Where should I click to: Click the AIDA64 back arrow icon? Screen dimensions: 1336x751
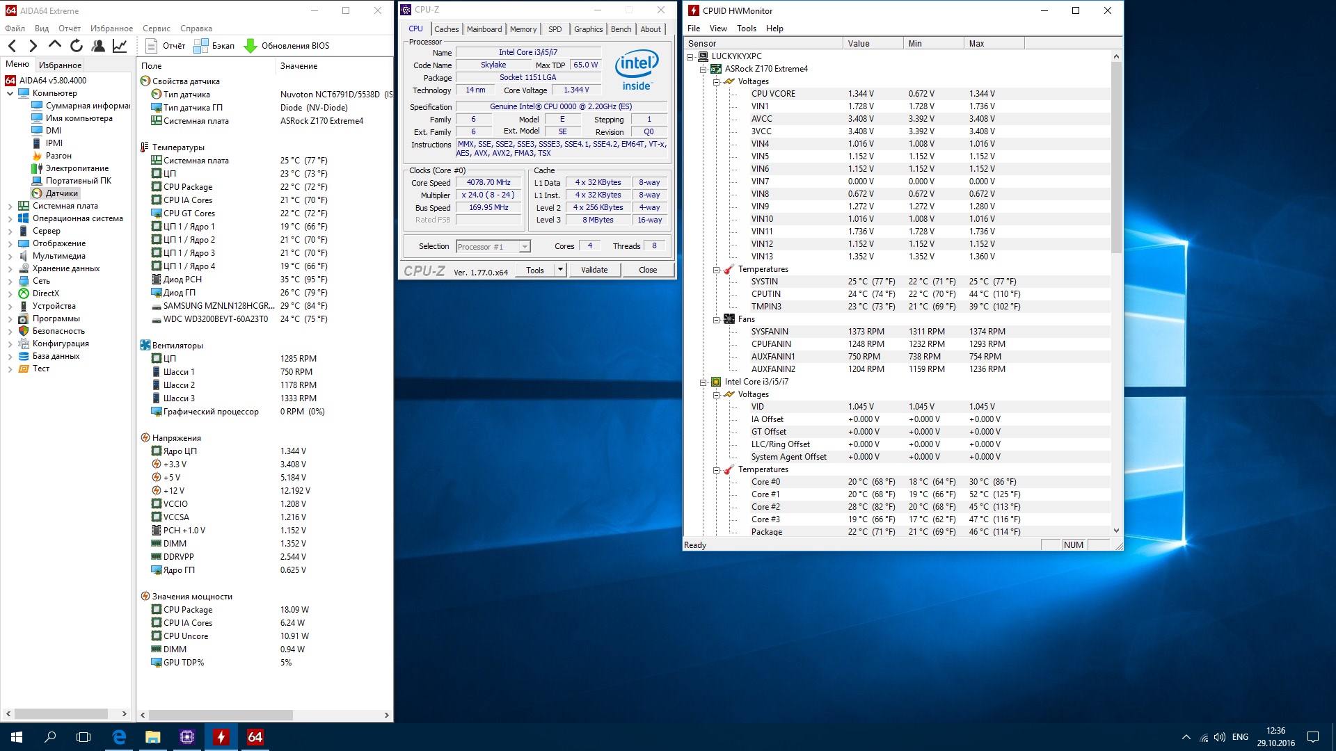coord(13,46)
